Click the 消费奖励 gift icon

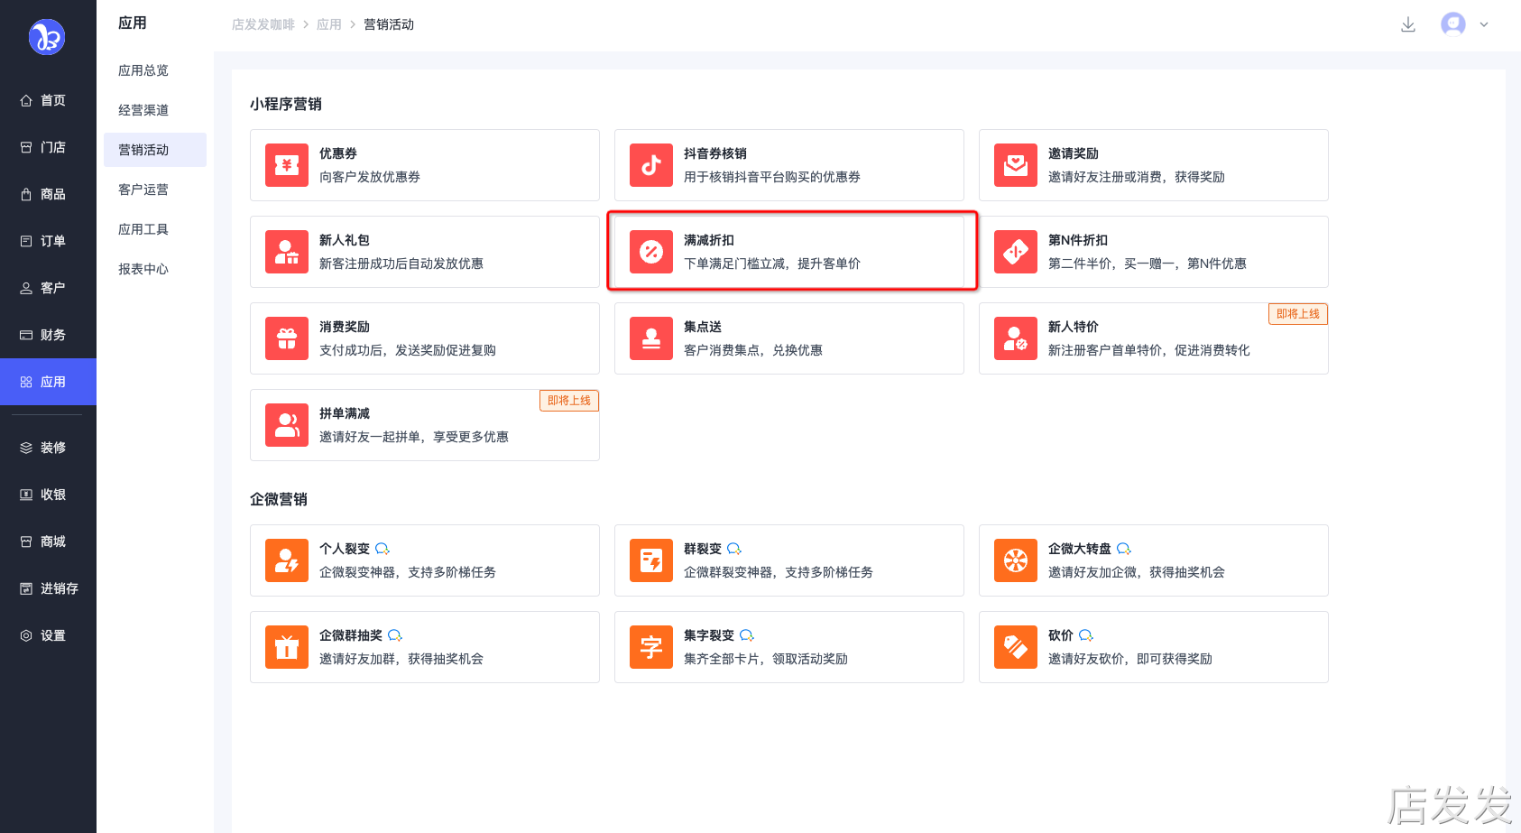[287, 338]
